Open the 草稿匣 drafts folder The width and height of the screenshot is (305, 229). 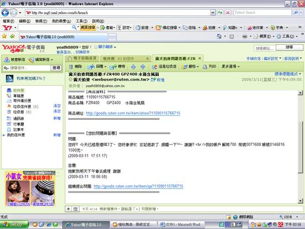coord(15,95)
